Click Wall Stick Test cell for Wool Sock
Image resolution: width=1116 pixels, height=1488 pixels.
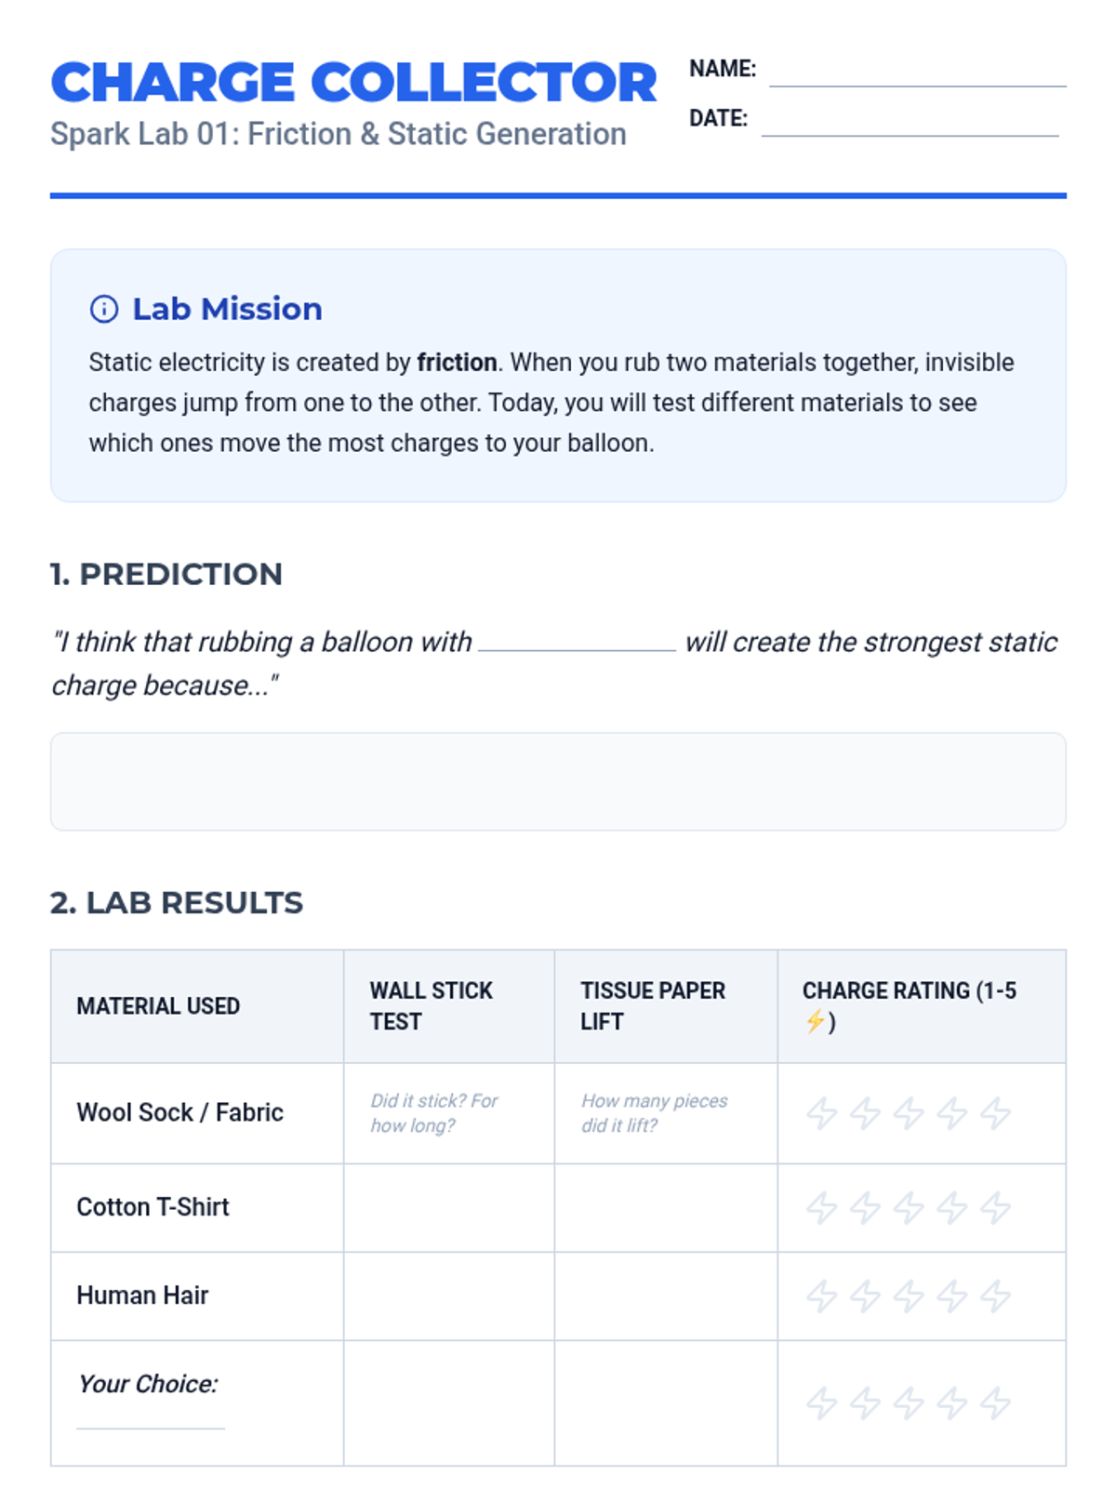[x=449, y=1113]
